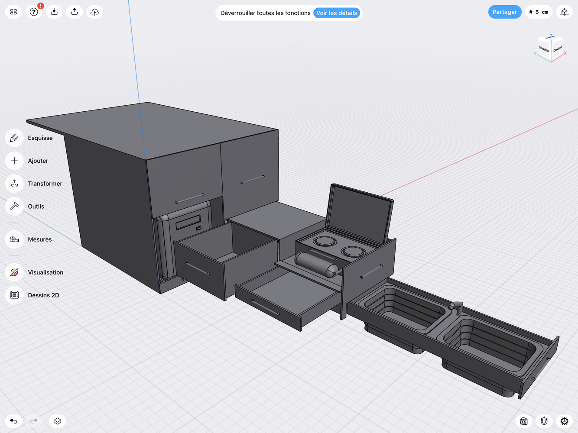Click the export upload icon
Viewport: 578px width, 433px height.
(x=75, y=12)
